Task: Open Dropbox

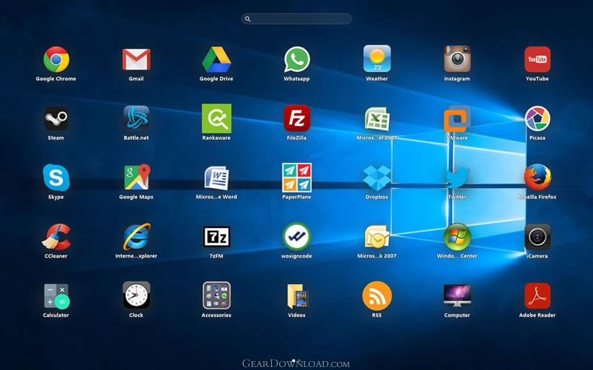Action: [x=377, y=178]
